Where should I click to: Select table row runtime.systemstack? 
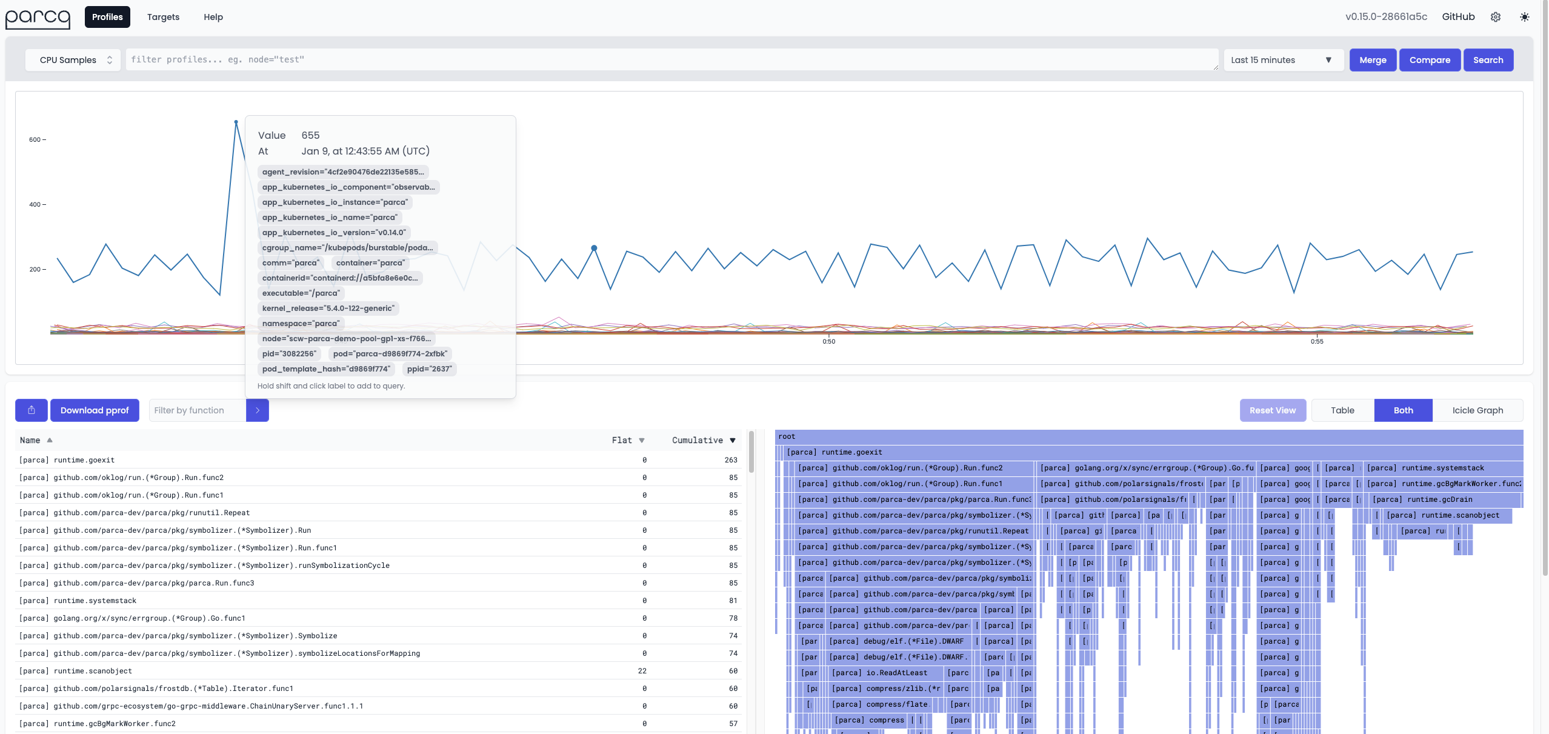coord(378,601)
